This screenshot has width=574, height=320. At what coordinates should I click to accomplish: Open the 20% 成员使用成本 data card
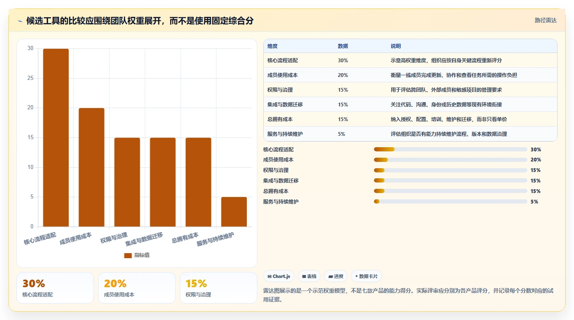click(137, 288)
